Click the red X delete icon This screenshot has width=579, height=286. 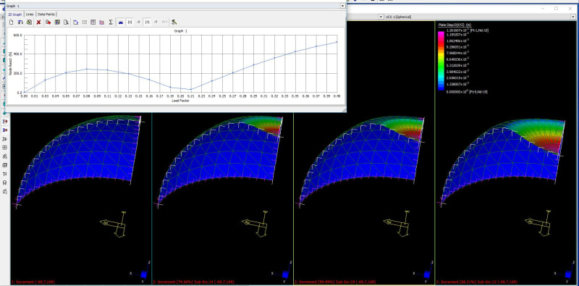point(38,22)
